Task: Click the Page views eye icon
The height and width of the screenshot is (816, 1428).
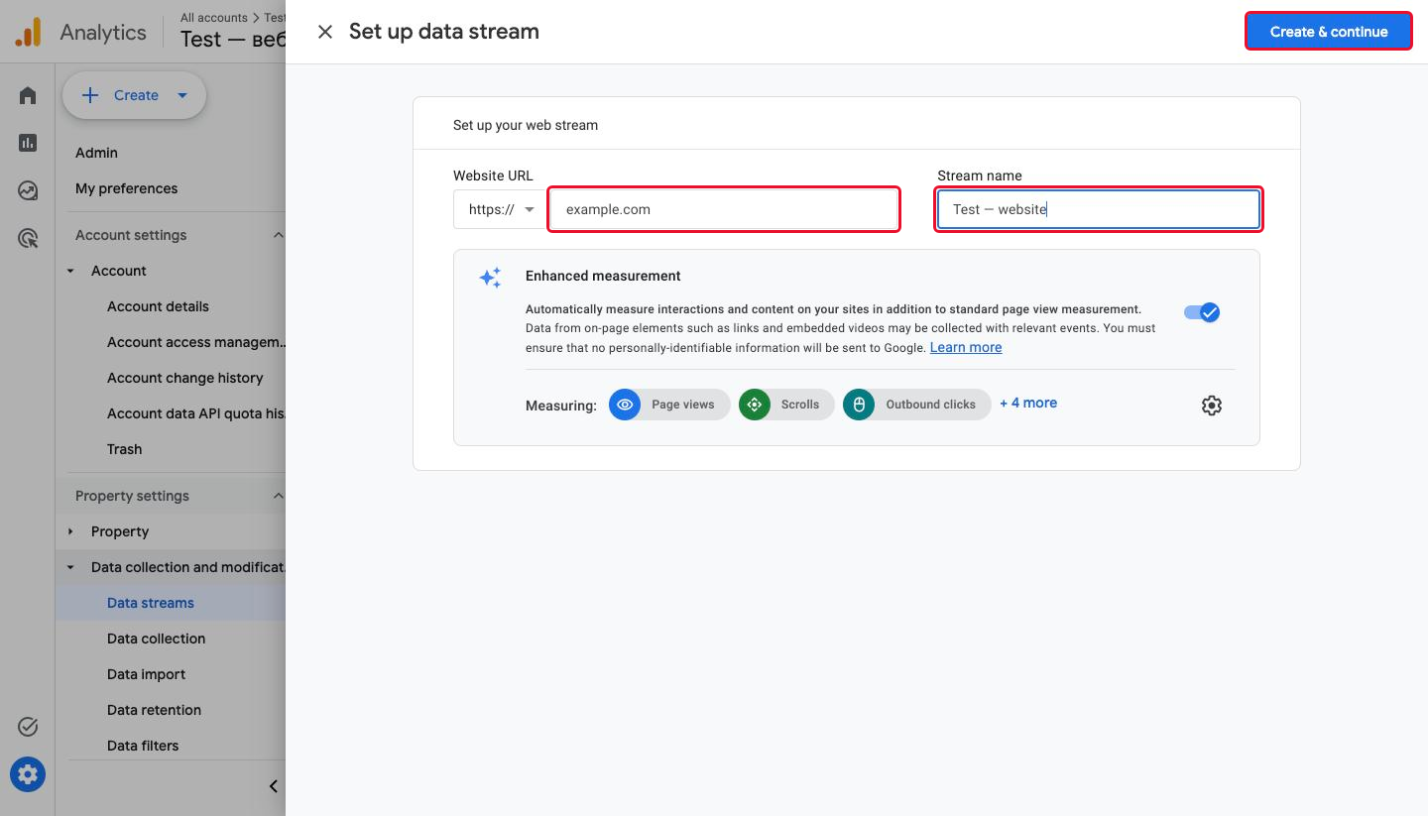Action: [625, 405]
